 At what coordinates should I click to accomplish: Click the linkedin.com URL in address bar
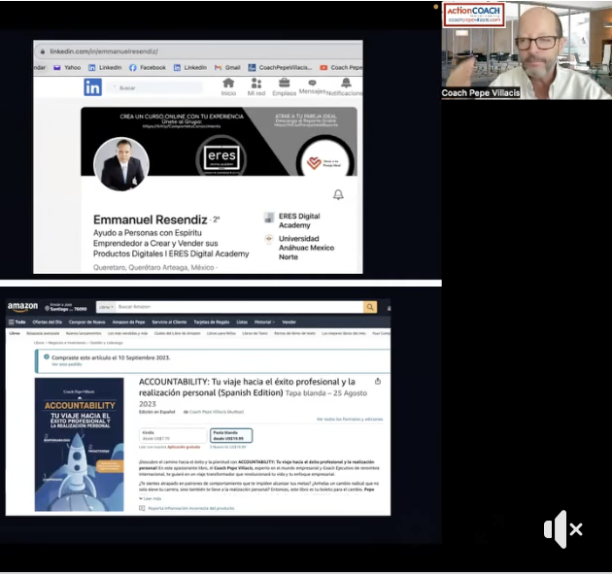(104, 51)
